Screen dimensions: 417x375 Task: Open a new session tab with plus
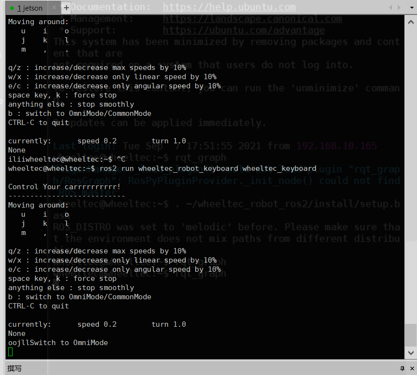[67, 8]
